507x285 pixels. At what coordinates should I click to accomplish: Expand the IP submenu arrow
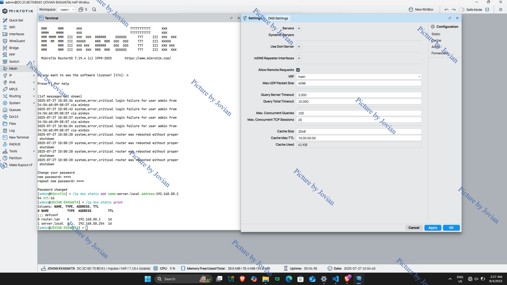click(x=34, y=75)
